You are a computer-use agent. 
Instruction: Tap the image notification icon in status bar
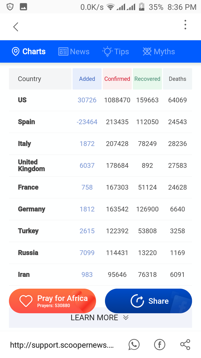tap(23, 7)
